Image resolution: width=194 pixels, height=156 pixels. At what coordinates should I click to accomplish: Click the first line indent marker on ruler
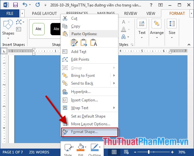pyautogui.click(x=34, y=50)
